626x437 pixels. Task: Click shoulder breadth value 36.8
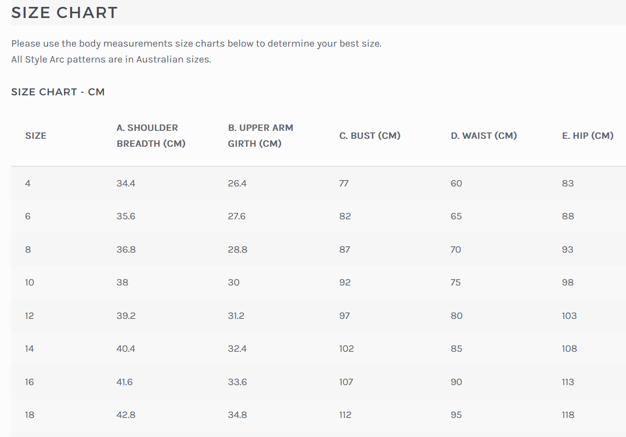tap(126, 249)
